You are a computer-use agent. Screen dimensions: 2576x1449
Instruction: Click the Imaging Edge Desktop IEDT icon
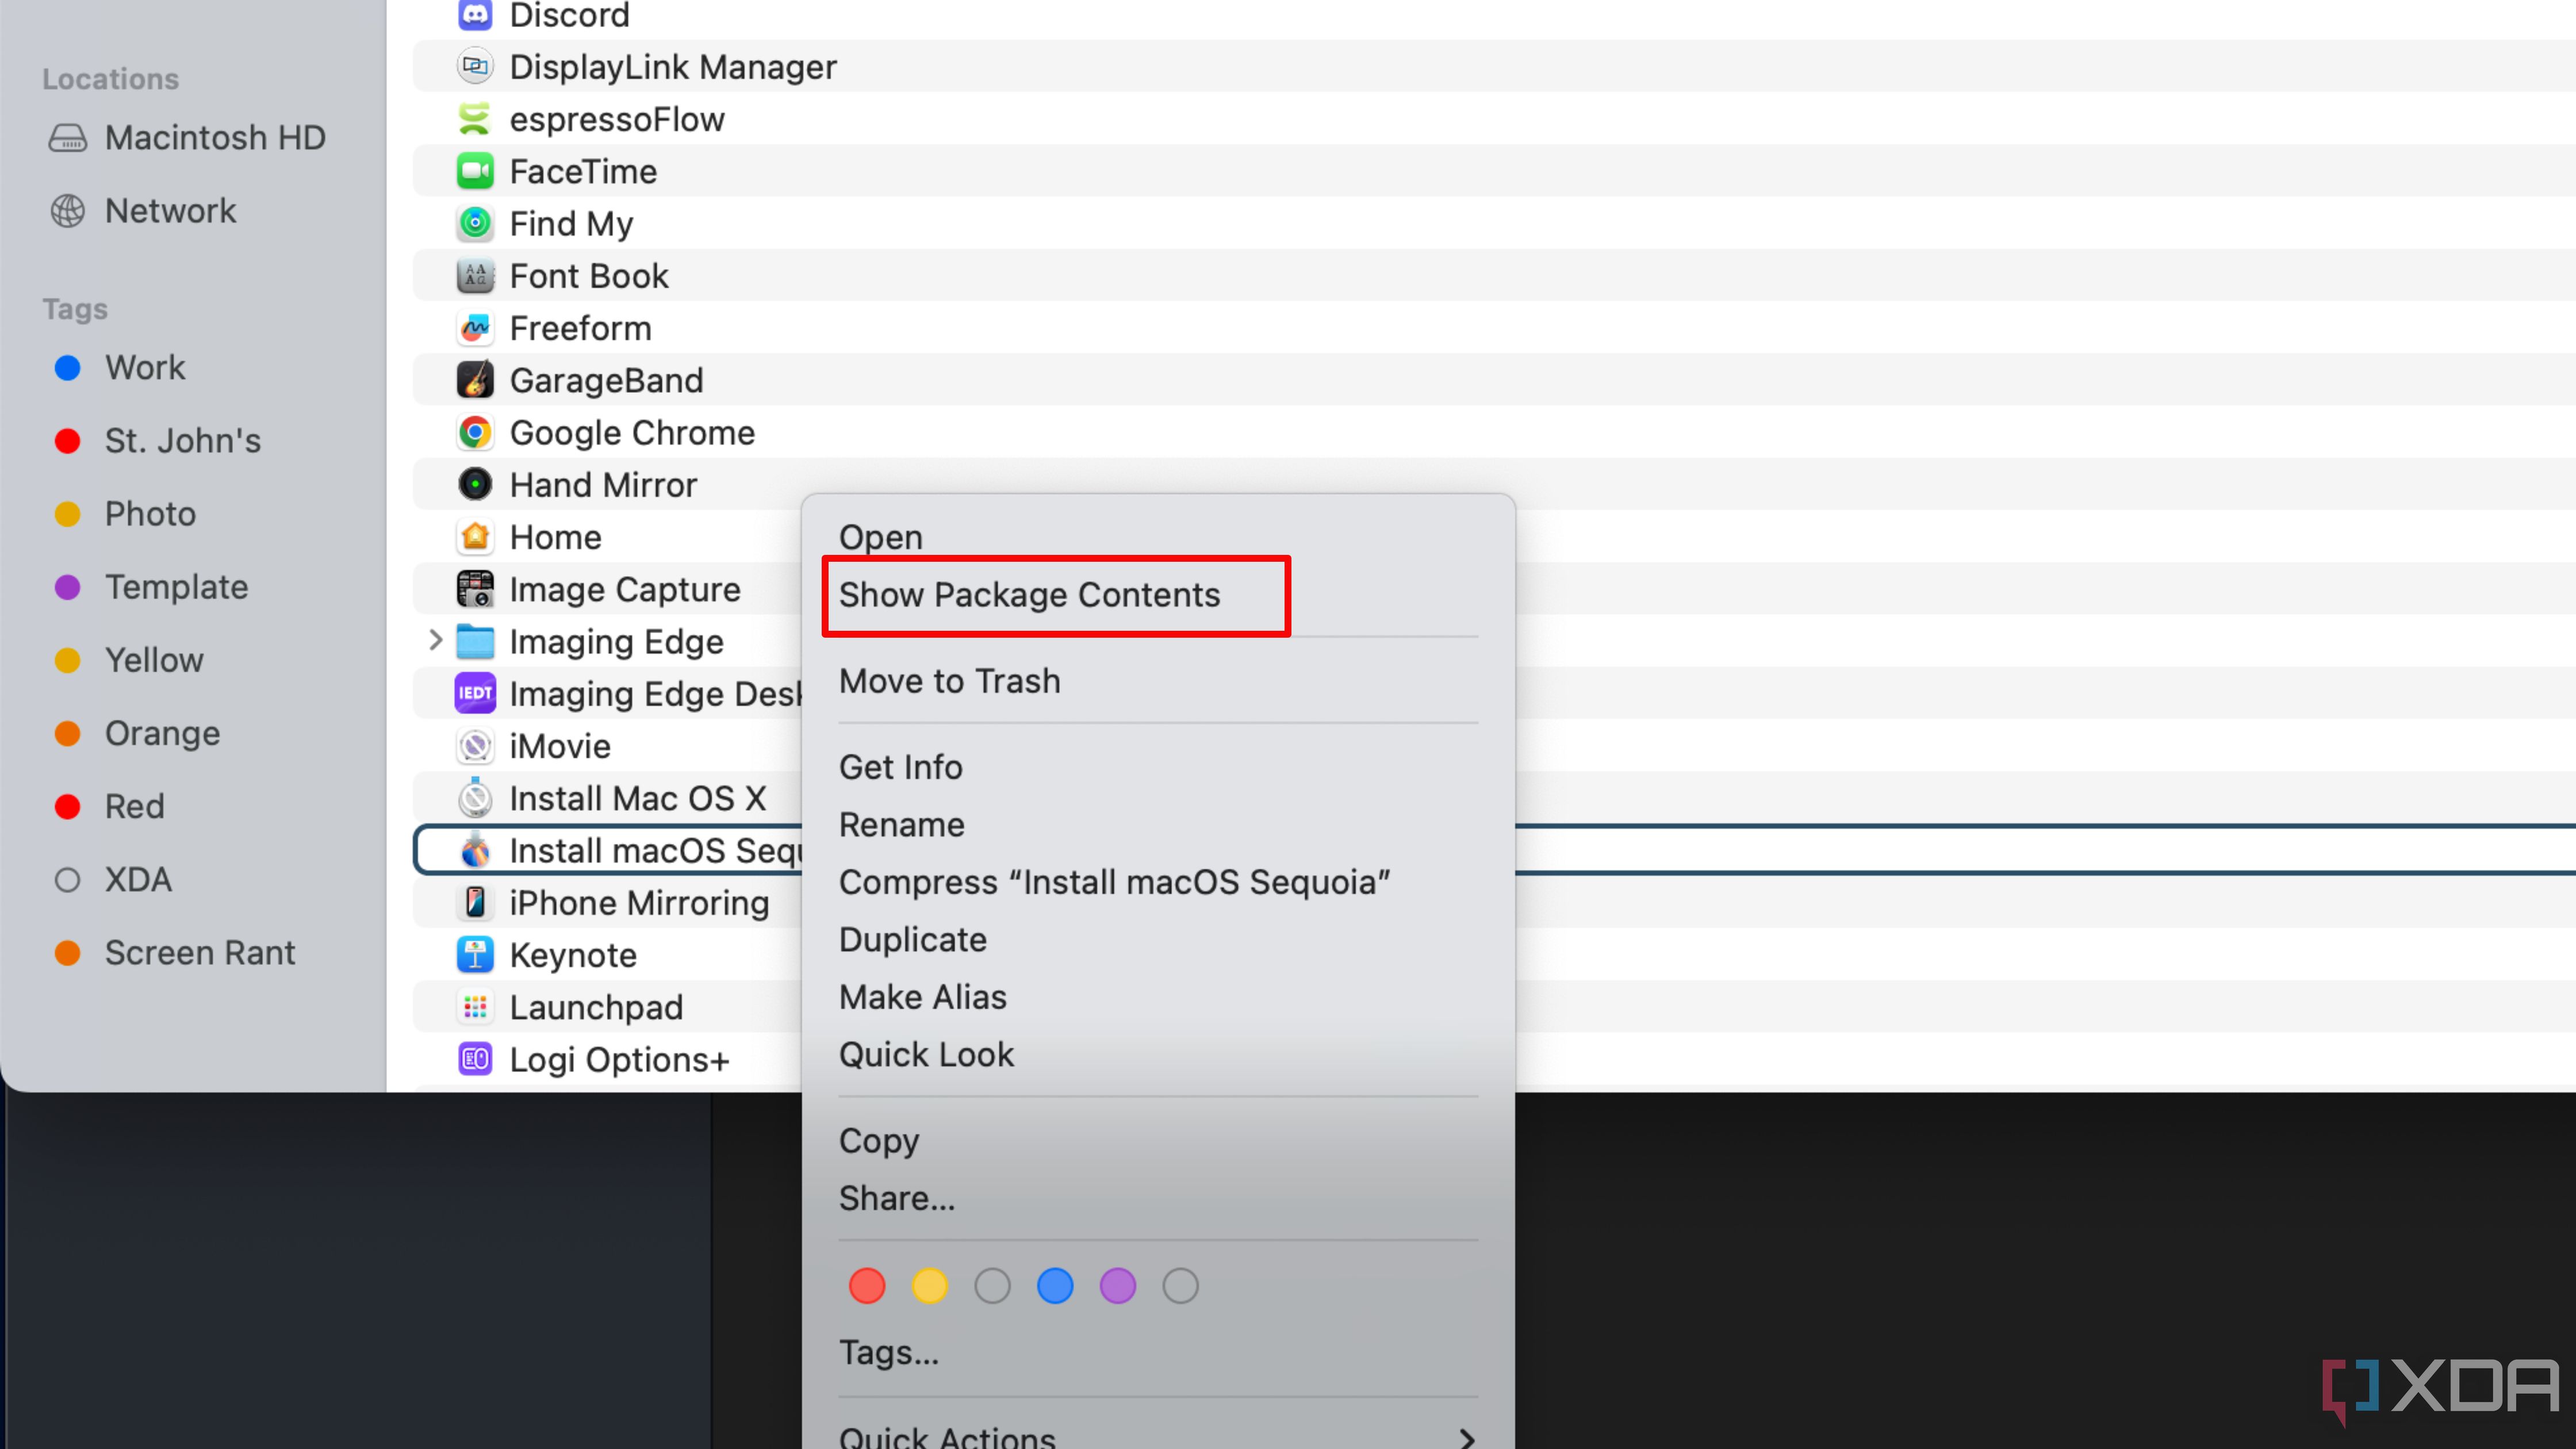[x=475, y=694]
